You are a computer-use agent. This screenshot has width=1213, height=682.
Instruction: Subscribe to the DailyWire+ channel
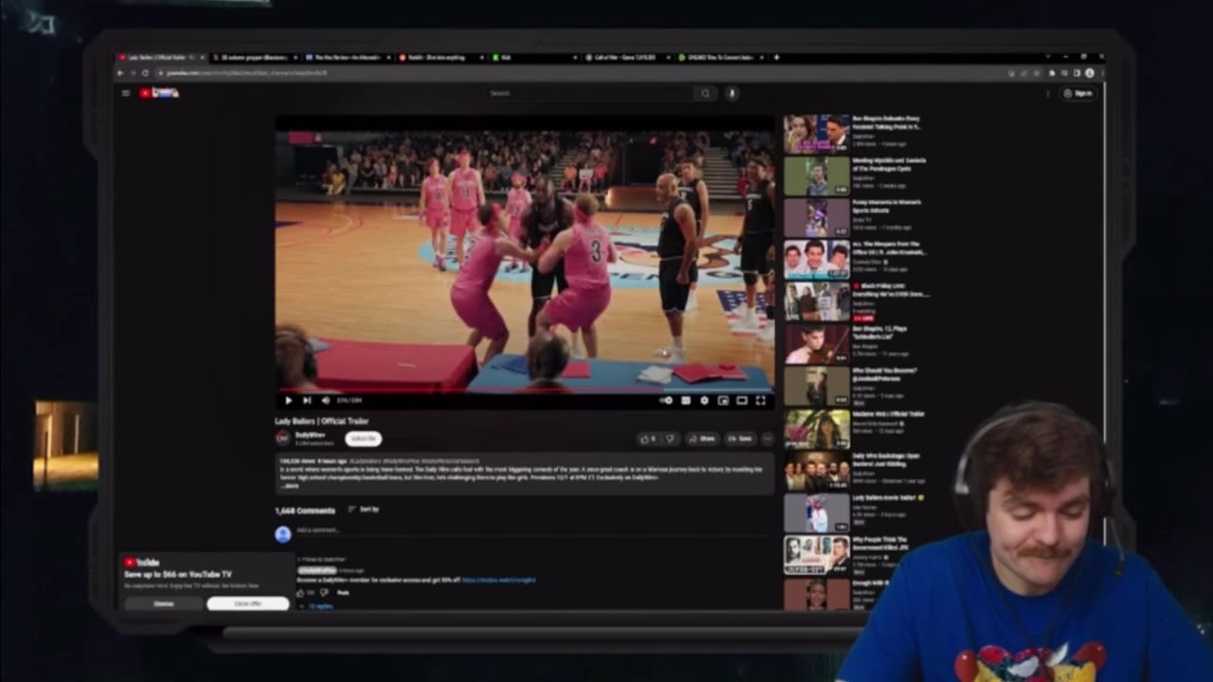tap(363, 439)
